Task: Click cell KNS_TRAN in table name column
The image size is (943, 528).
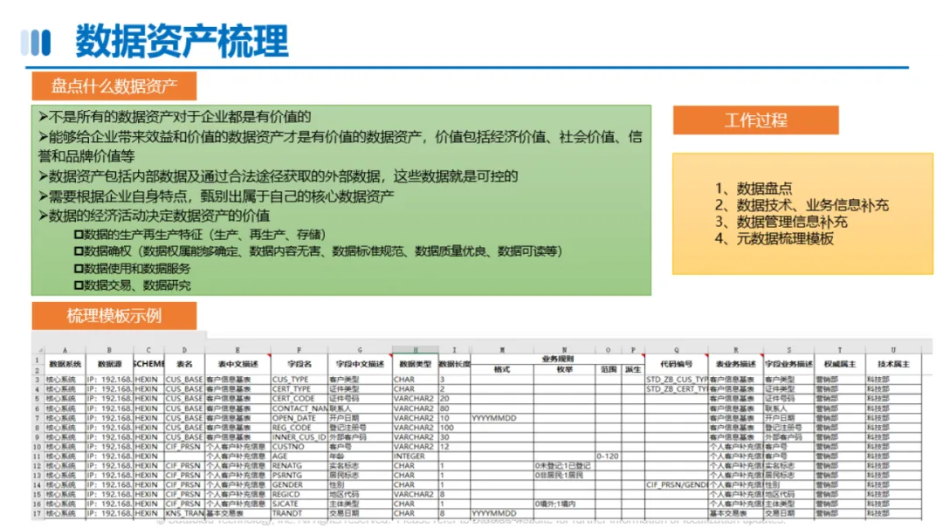Action: (x=184, y=513)
